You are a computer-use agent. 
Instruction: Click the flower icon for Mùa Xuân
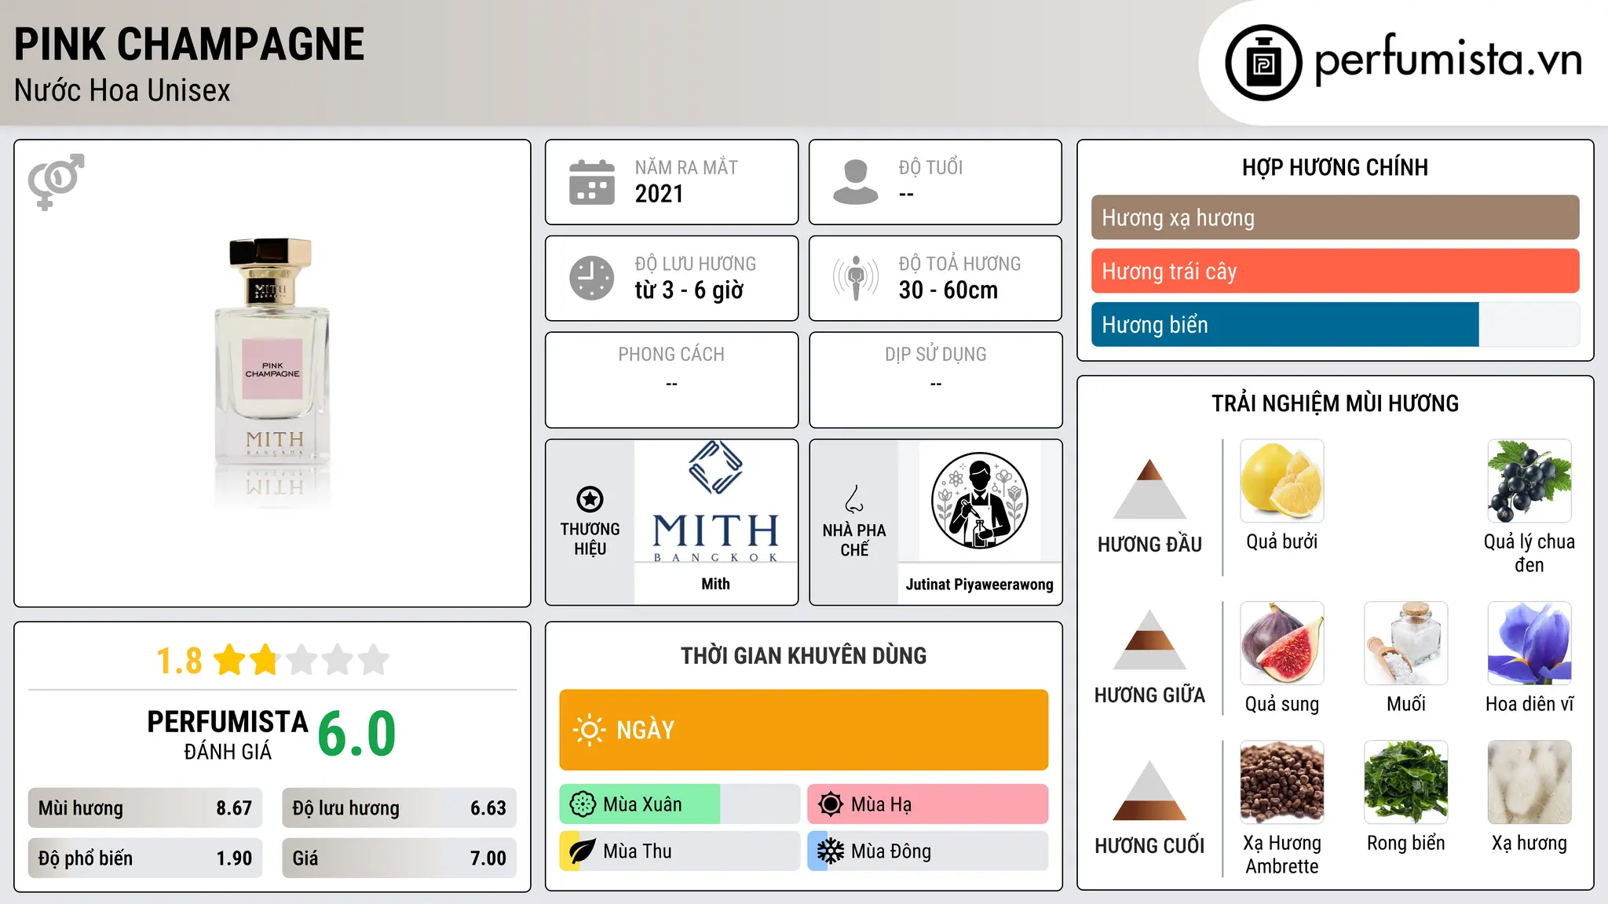click(x=583, y=804)
